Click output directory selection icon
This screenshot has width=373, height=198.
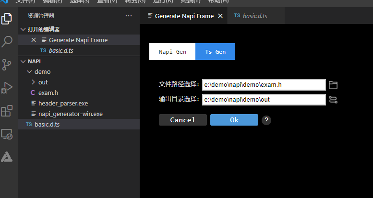coord(333,100)
